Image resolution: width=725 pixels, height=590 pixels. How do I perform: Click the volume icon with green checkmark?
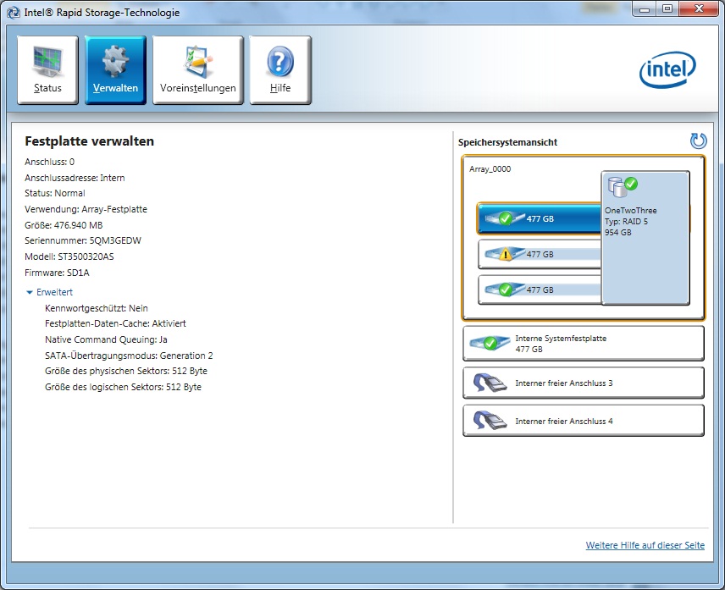(x=623, y=185)
